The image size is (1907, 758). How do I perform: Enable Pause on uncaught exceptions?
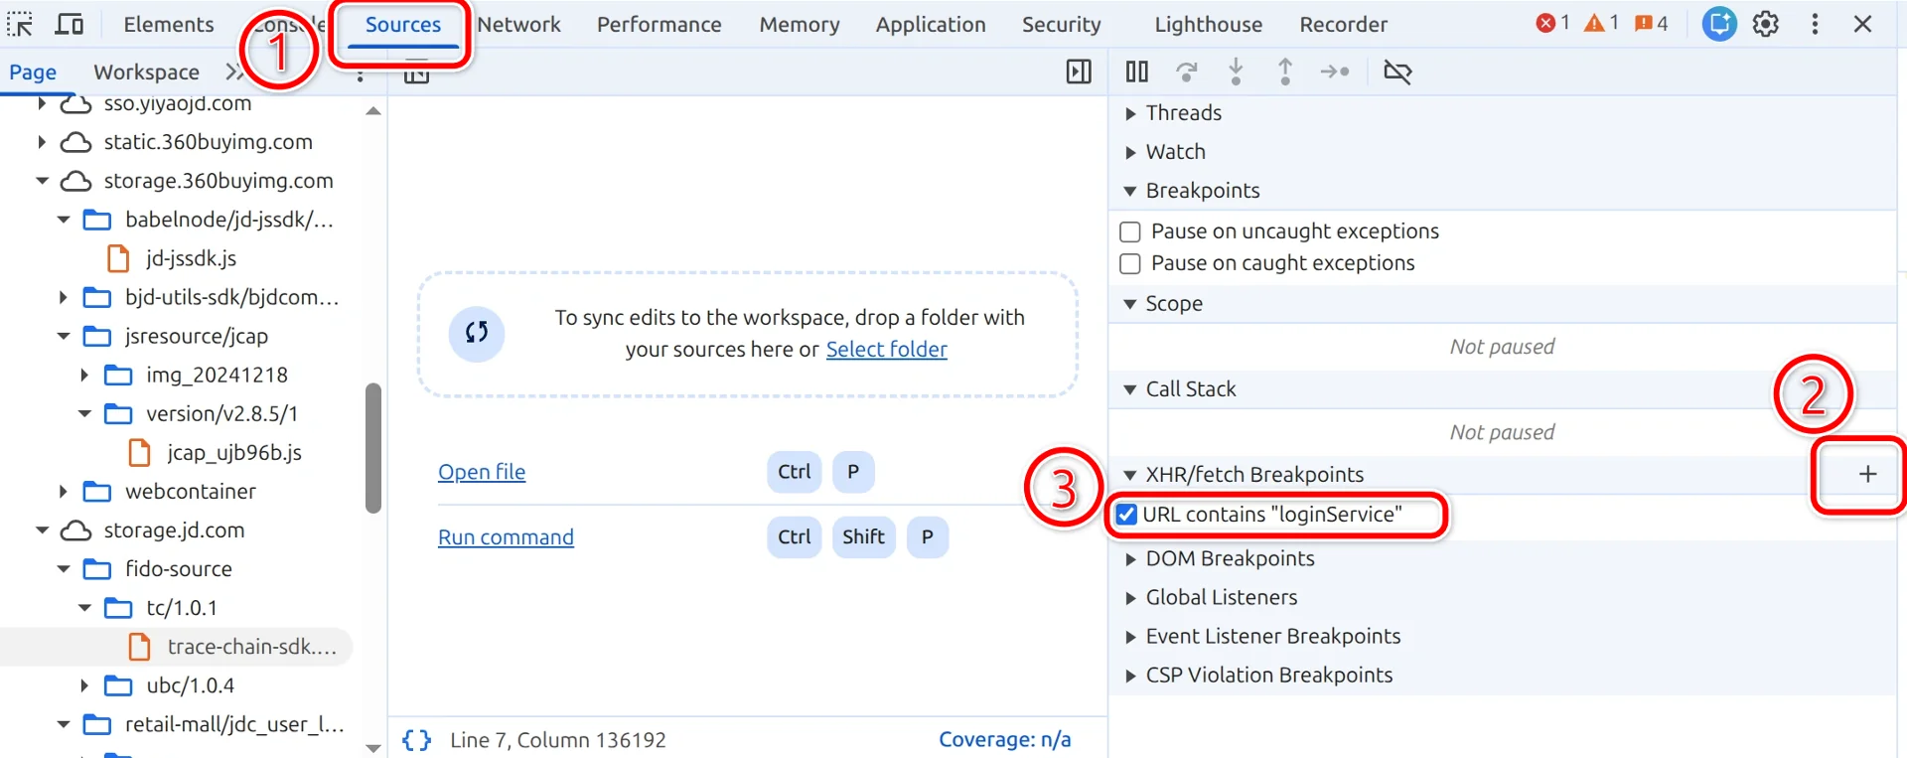pos(1130,231)
